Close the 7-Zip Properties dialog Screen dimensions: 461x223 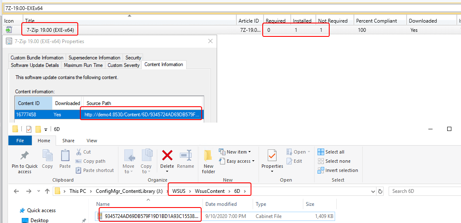point(210,41)
